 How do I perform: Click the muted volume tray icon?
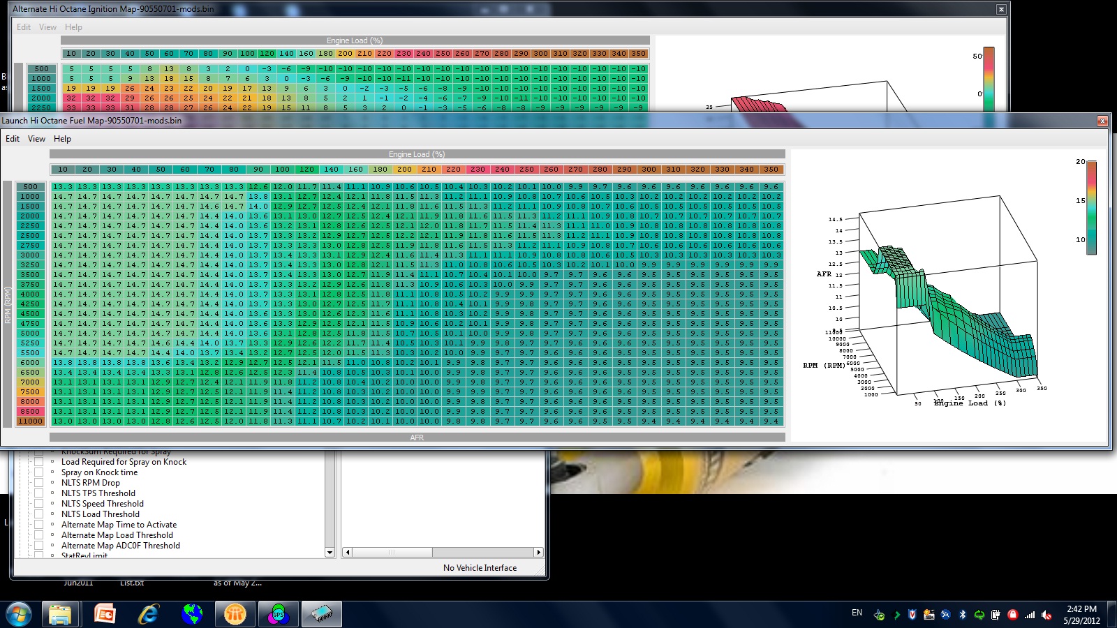1046,615
